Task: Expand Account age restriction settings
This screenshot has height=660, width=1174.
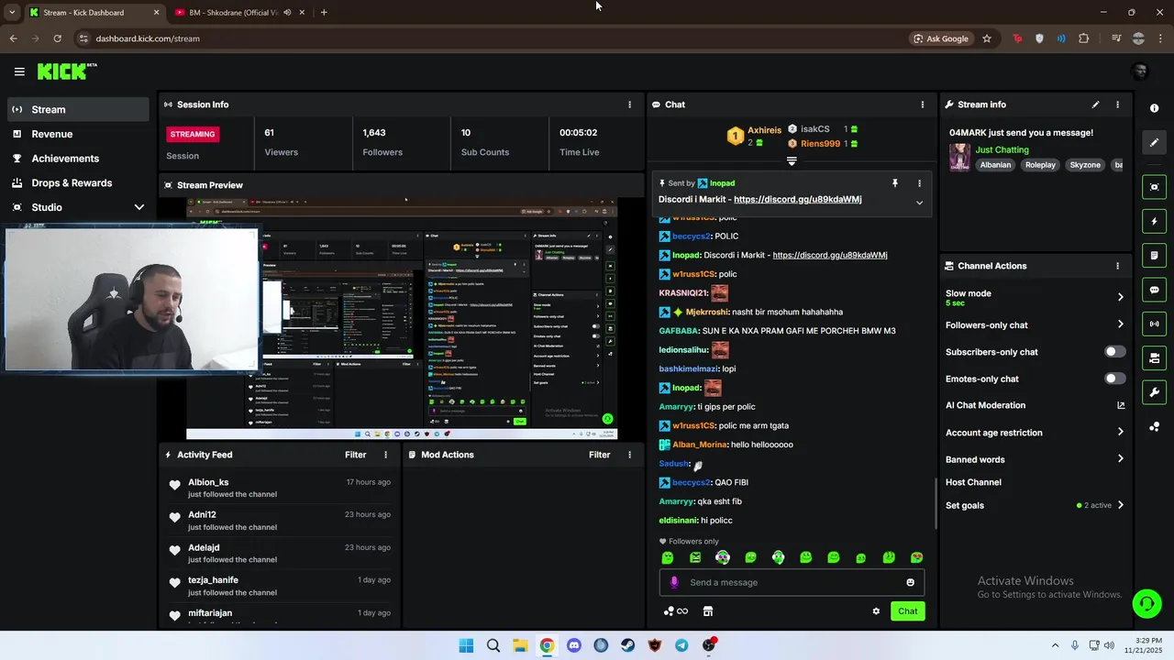Action: pyautogui.click(x=1120, y=433)
